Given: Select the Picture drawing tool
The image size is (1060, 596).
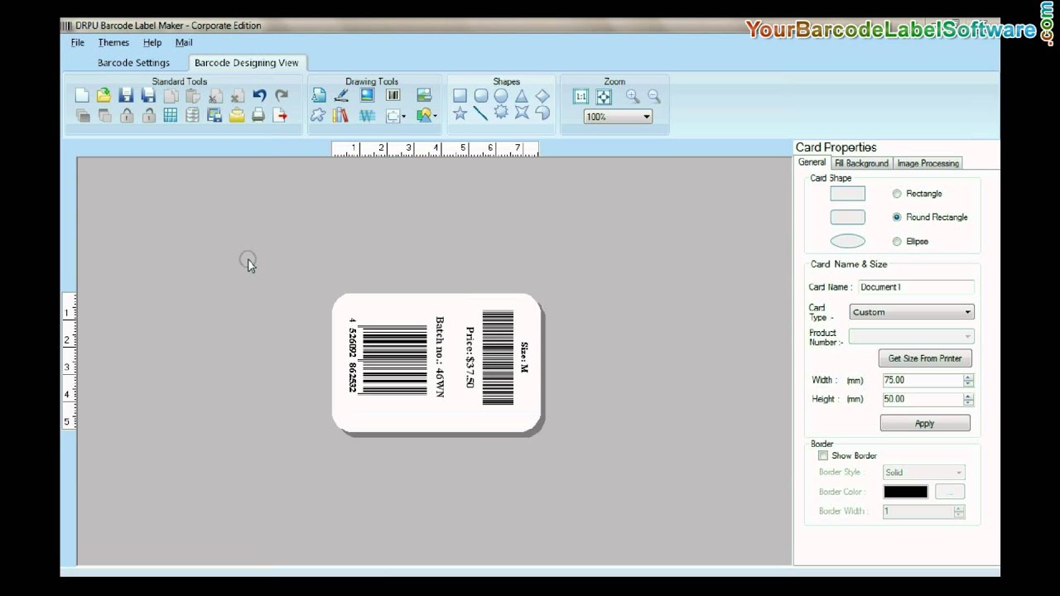Looking at the screenshot, I should click(x=367, y=96).
